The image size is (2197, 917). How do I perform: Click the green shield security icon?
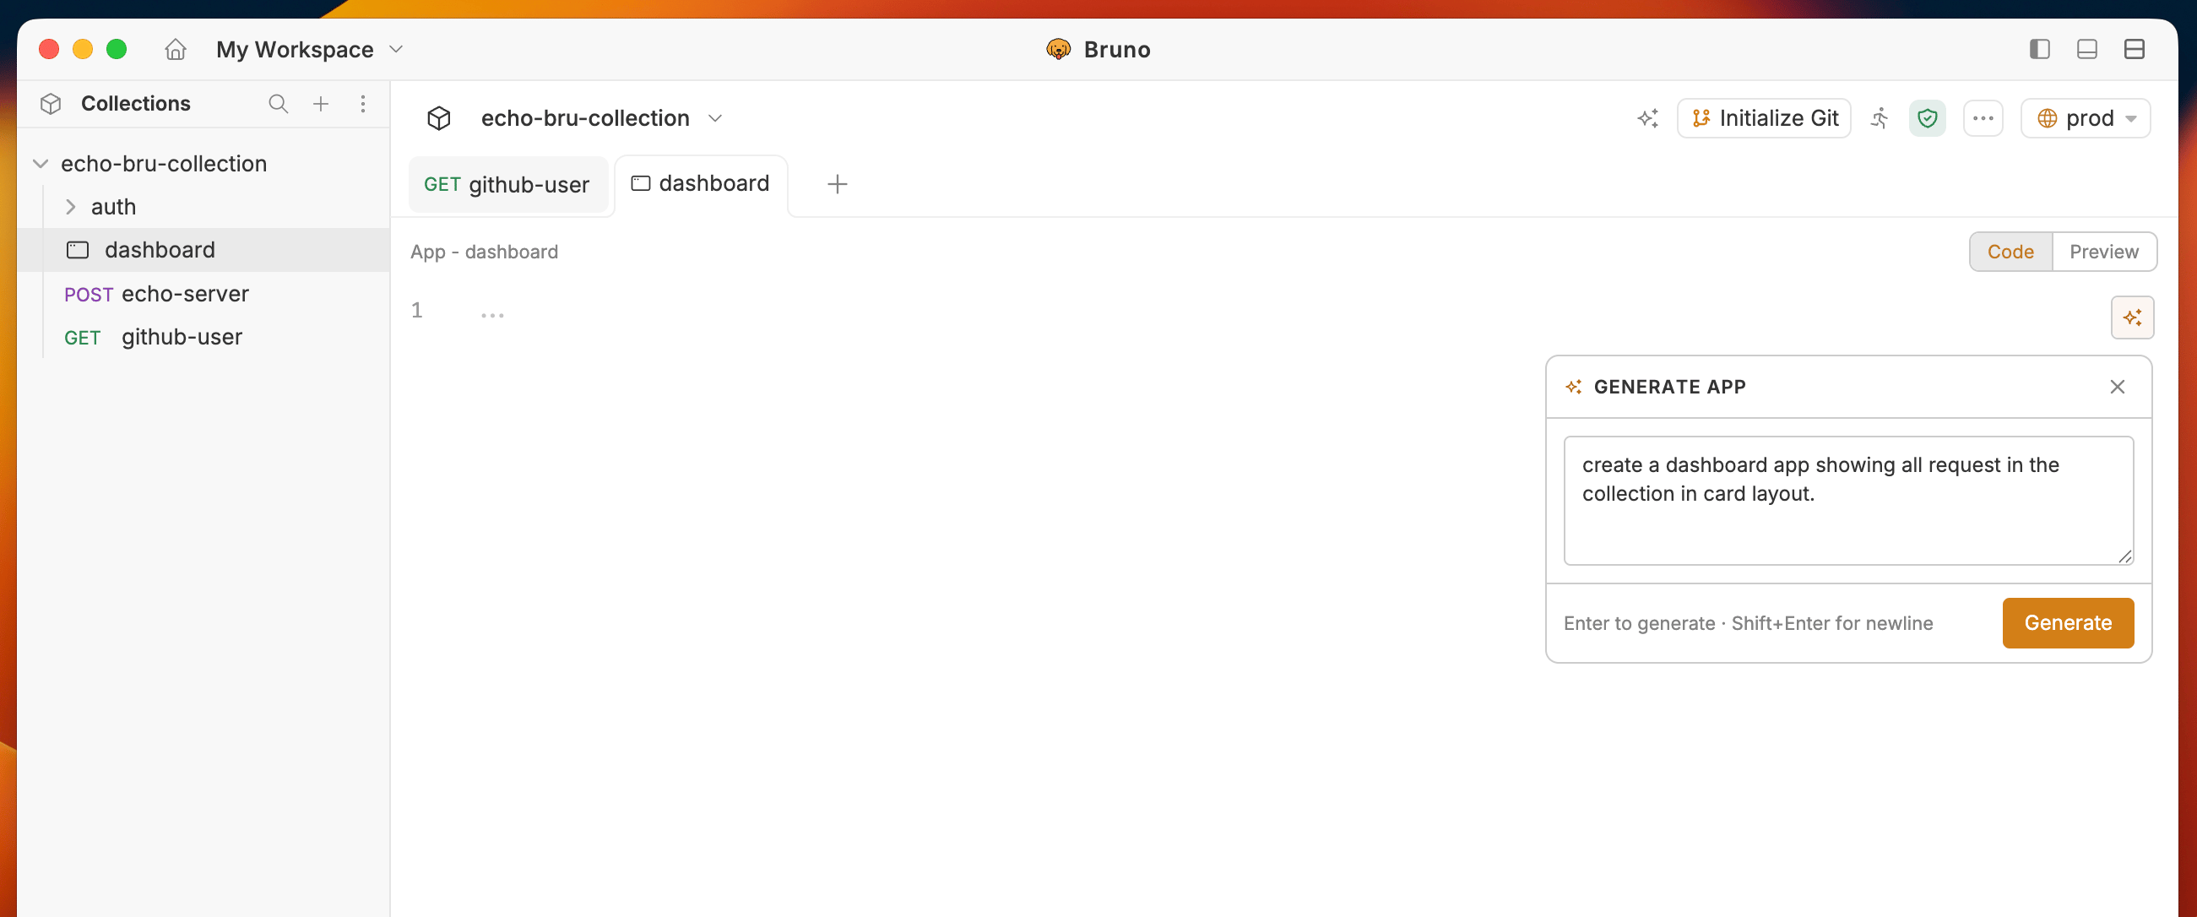click(1927, 117)
